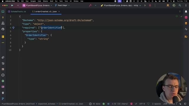The width and height of the screenshot is (189, 106).
Task: Open the File menu
Action: (18, 1)
